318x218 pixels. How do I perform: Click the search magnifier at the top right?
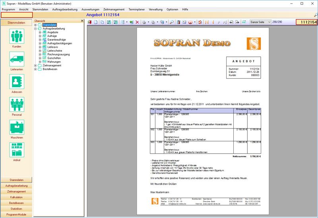[x=316, y=15]
